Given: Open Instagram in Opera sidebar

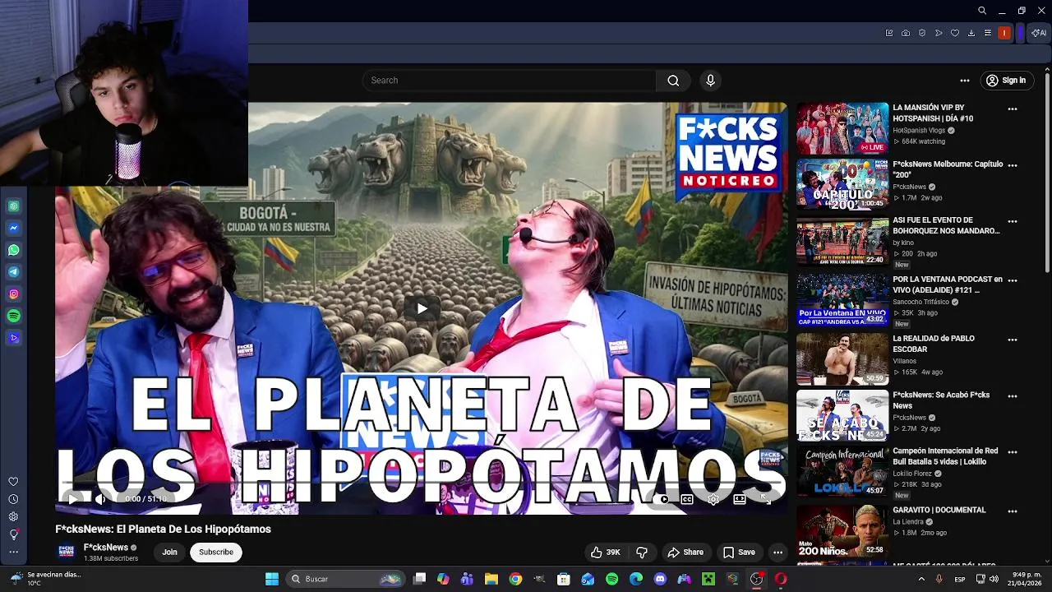Looking at the screenshot, I should coord(13,294).
